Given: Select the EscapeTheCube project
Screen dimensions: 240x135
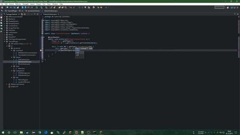Looking at the screenshot, I should pyautogui.click(x=14, y=28).
